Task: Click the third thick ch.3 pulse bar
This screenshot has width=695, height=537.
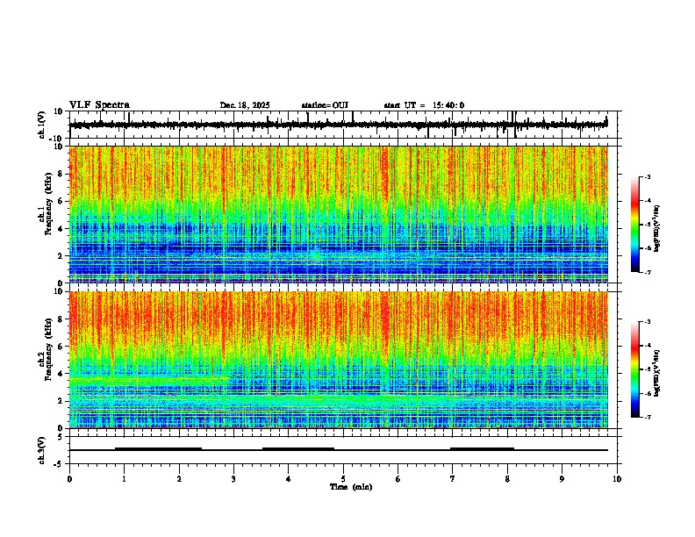Action: point(482,449)
